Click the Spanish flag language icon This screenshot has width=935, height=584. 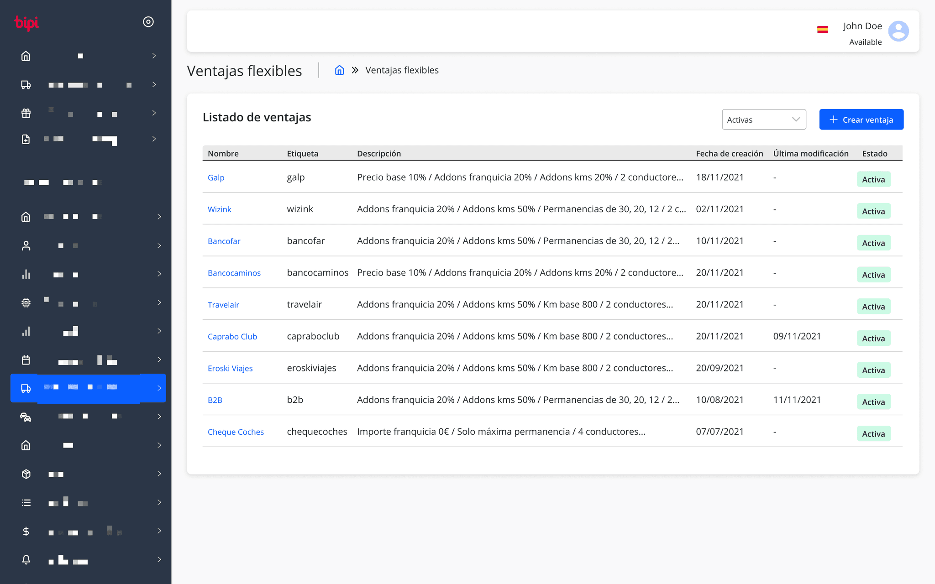(822, 30)
